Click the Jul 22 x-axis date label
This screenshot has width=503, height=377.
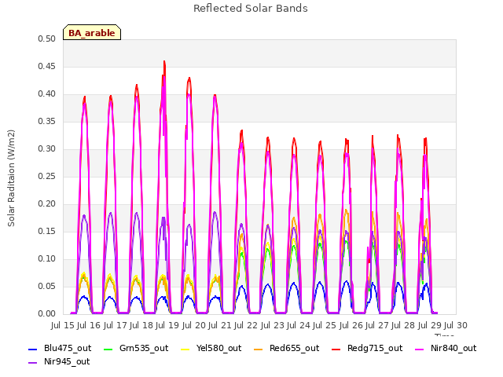[x=246, y=325]
